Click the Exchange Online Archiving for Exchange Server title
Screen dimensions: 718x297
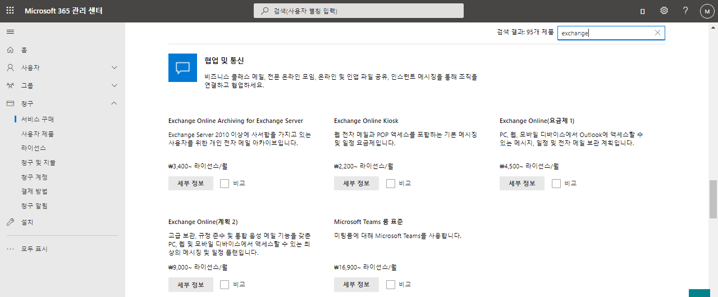(236, 121)
